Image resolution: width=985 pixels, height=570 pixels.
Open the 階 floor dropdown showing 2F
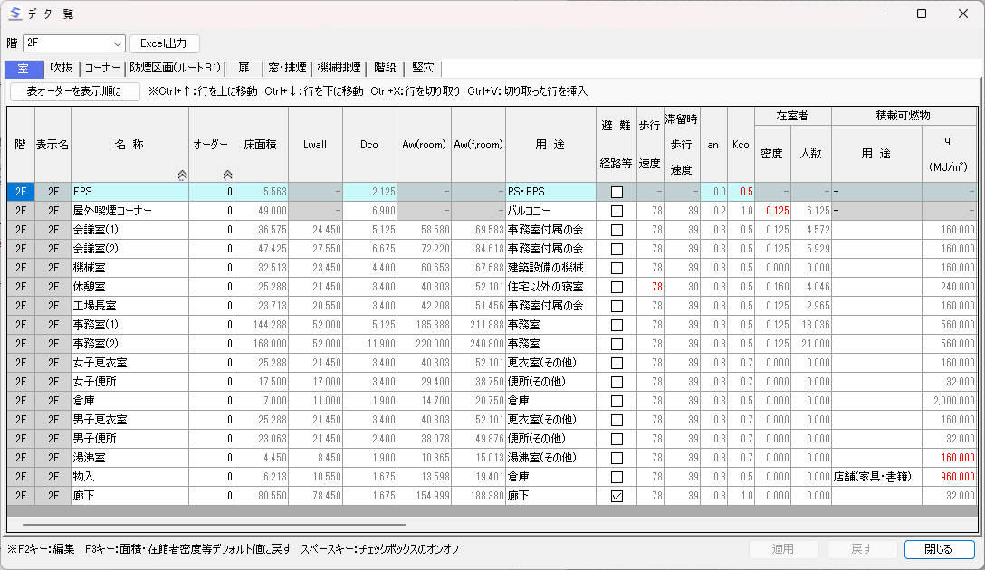(74, 43)
